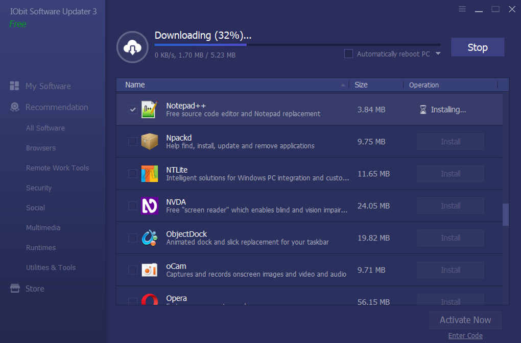521x343 pixels.
Task: Click the NTLite app icon
Action: pos(150,174)
